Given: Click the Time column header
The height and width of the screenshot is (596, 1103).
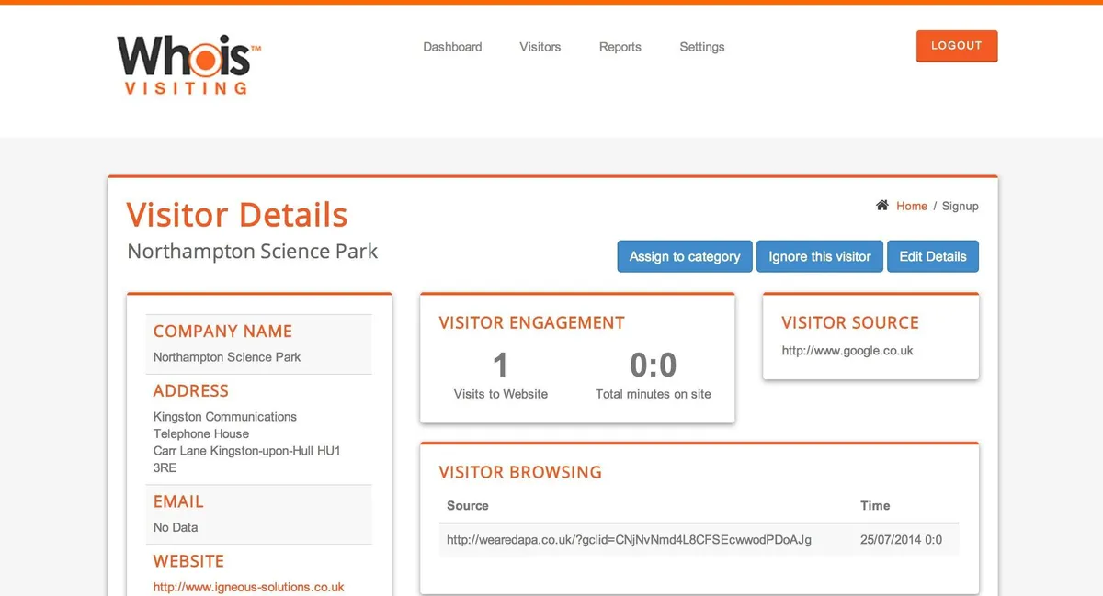Looking at the screenshot, I should tap(875, 506).
